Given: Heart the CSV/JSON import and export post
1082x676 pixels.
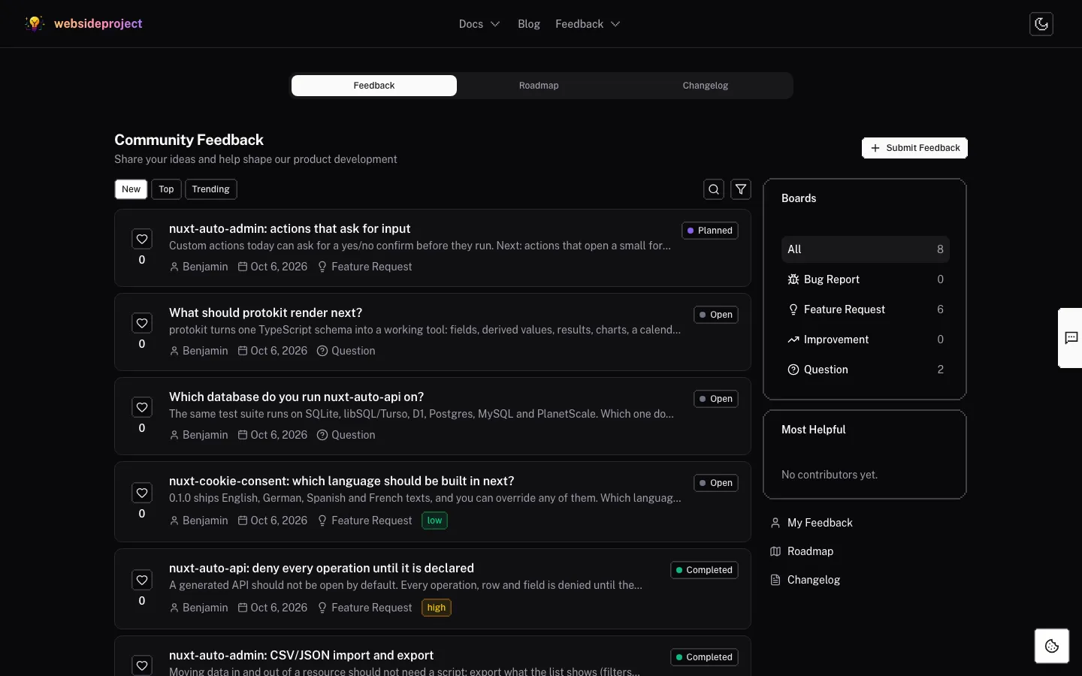Looking at the screenshot, I should point(142,665).
